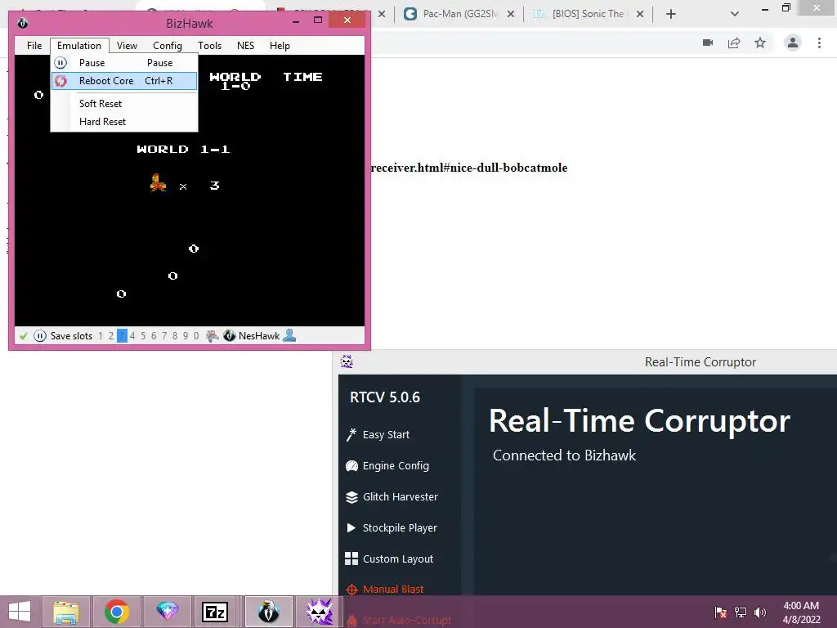Click the BizHawk title bar app icon
Screen dimensions: 837x628
coord(22,23)
